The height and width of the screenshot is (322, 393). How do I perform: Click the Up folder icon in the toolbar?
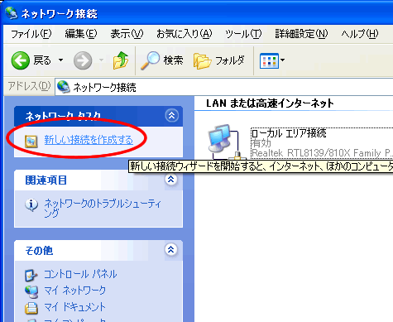point(121,60)
